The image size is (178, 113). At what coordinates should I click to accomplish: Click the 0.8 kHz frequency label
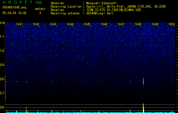[3, 79]
